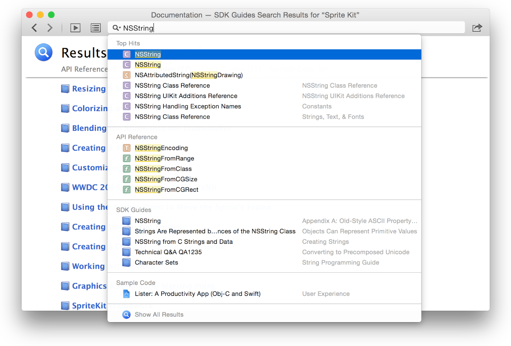Choose the second NSString class result
Screen dimensions: 511x346
(x=264, y=65)
